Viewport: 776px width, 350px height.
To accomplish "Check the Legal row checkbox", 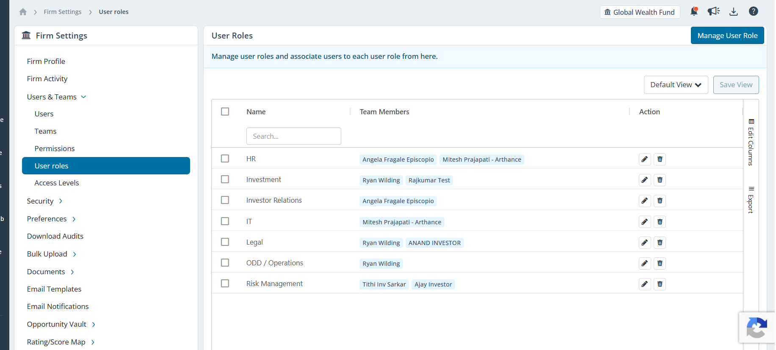I will pyautogui.click(x=225, y=242).
